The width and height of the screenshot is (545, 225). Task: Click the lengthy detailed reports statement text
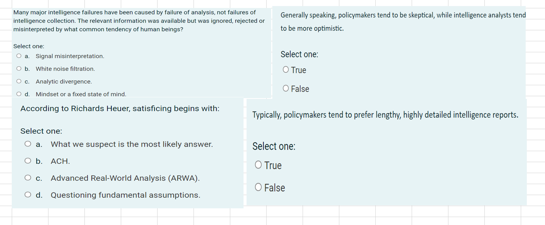(384, 114)
